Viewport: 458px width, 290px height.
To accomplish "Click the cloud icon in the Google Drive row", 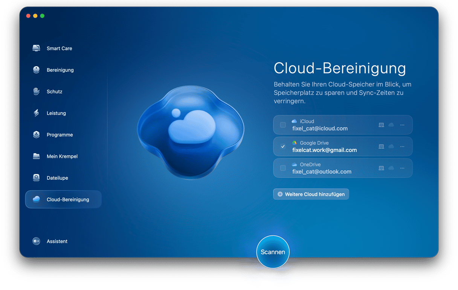I will 391,146.
